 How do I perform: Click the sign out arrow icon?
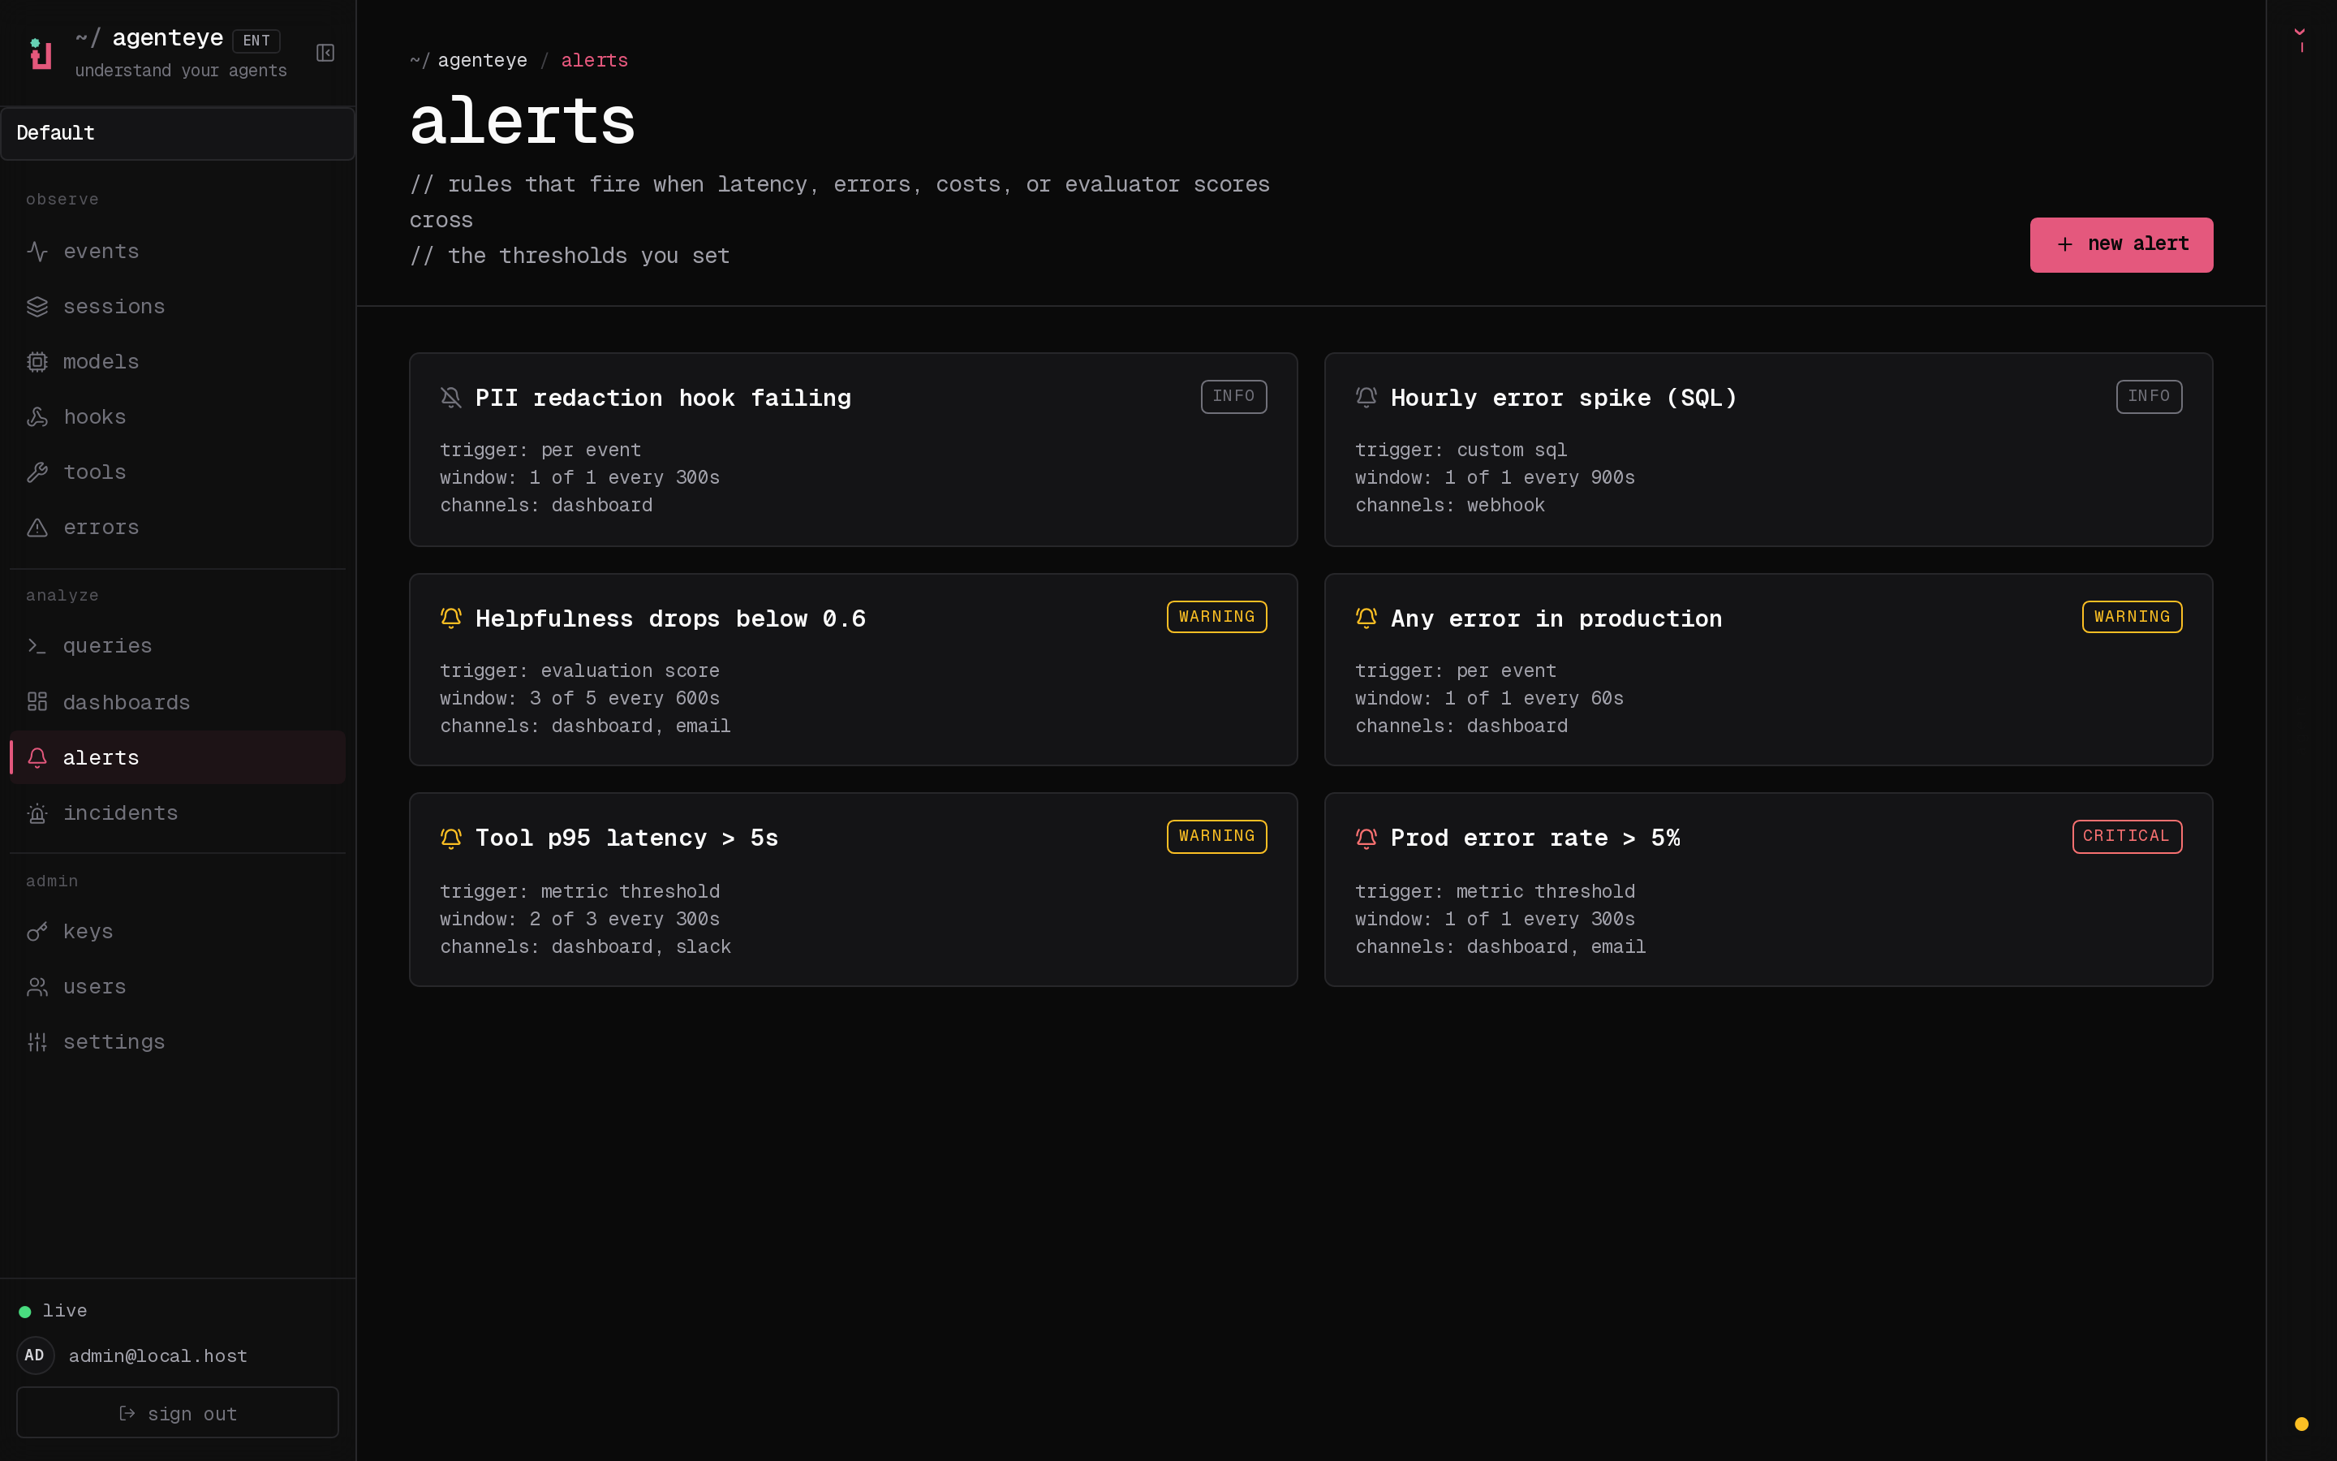[127, 1412]
